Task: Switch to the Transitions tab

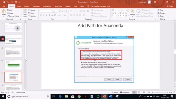Action: (x=36, y=6)
